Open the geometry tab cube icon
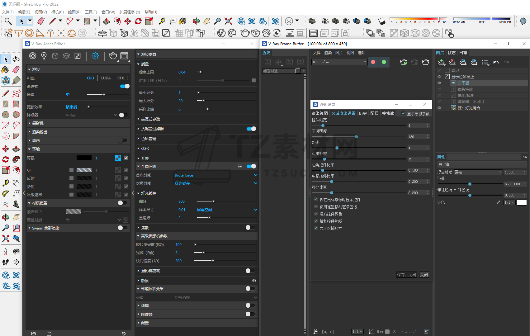 [x=55, y=56]
